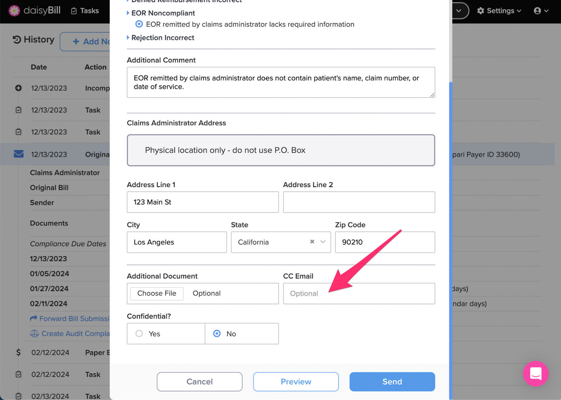Click the Create Audit Complaint scales icon
Image resolution: width=561 pixels, height=400 pixels.
click(34, 333)
